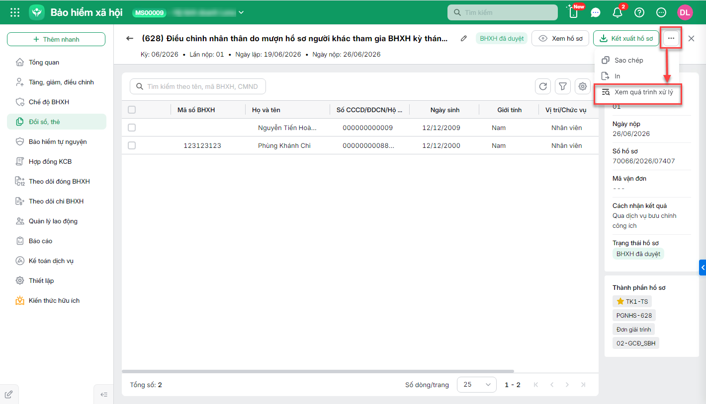Screen dimensions: 706x404
Task: Click the Bảo hiểm xã hội logo icon
Action: pos(37,12)
